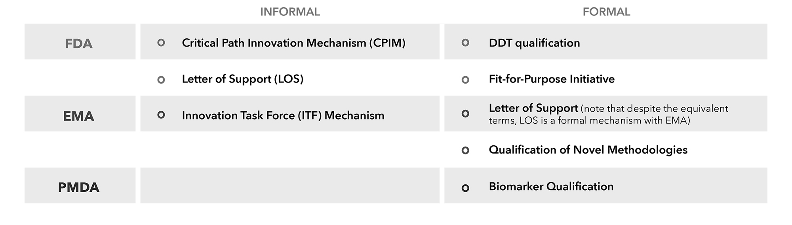Click the bullet beside Fit-for-Purpose Initiative
Image resolution: width=792 pixels, height=225 pixels.
(466, 80)
